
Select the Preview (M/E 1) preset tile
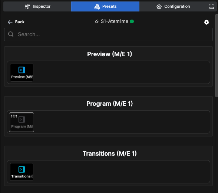[x=22, y=72]
